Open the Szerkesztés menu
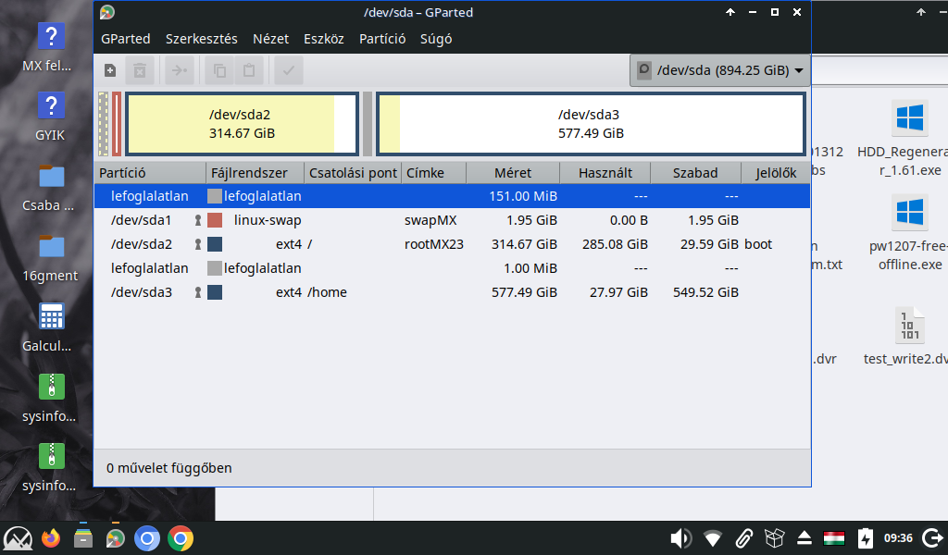The width and height of the screenshot is (948, 555). tap(201, 39)
